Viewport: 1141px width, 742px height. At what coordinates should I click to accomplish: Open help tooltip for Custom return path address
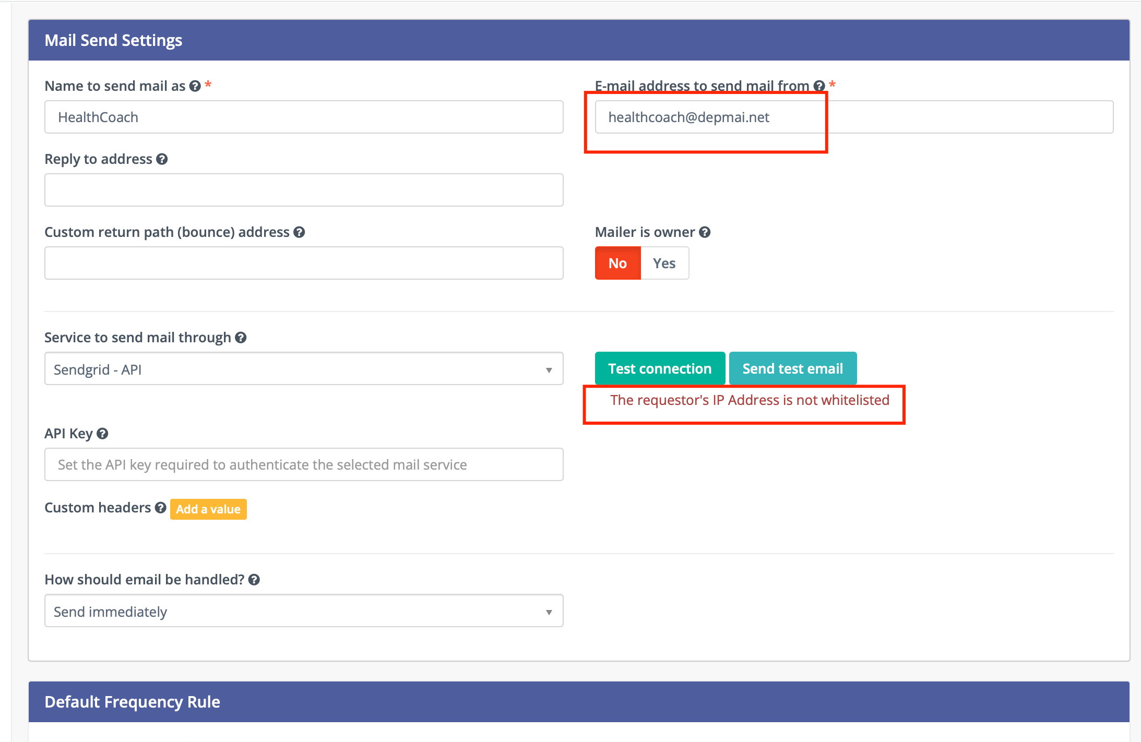pos(299,232)
